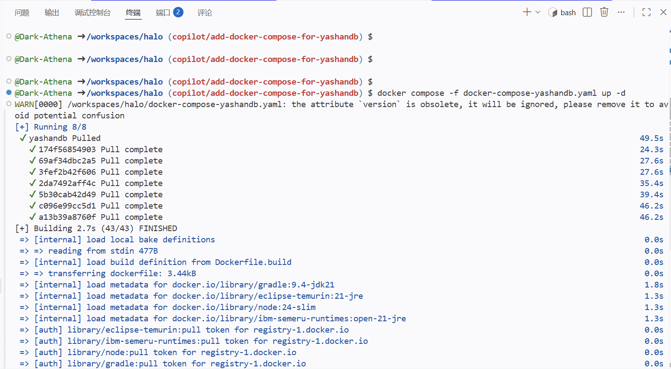Select the 终端 tab

[x=133, y=13]
